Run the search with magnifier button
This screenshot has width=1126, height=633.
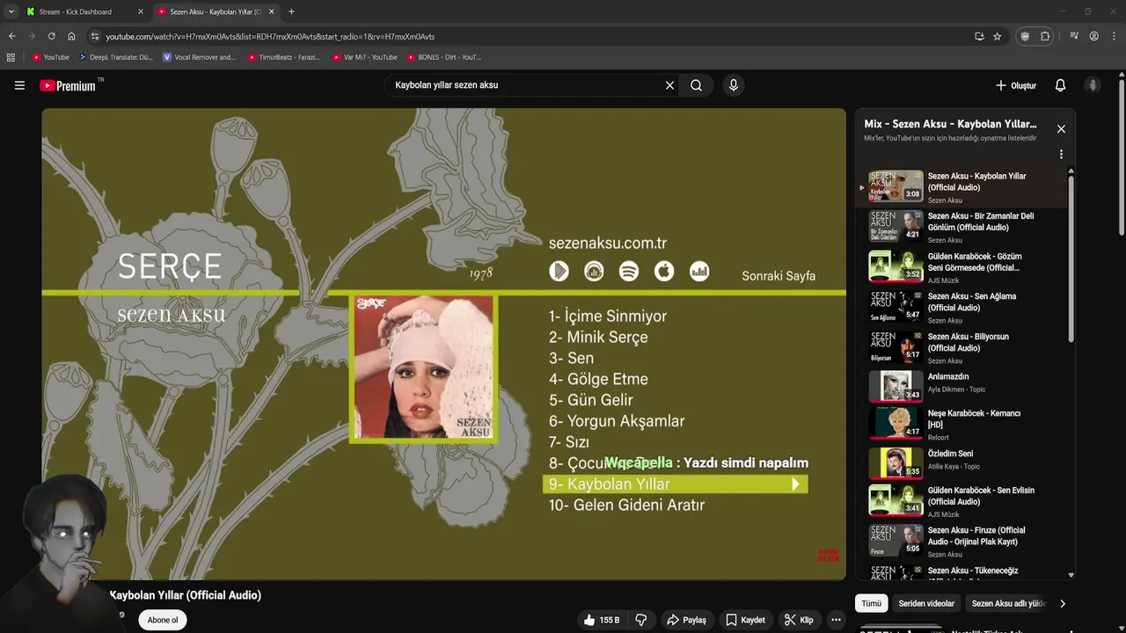point(696,85)
